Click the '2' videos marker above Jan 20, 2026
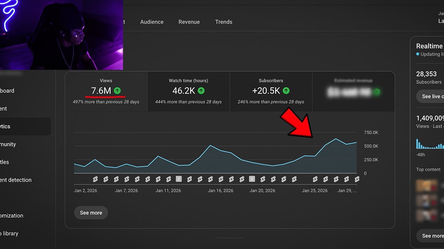This screenshot has width=444, height=249. point(252,179)
